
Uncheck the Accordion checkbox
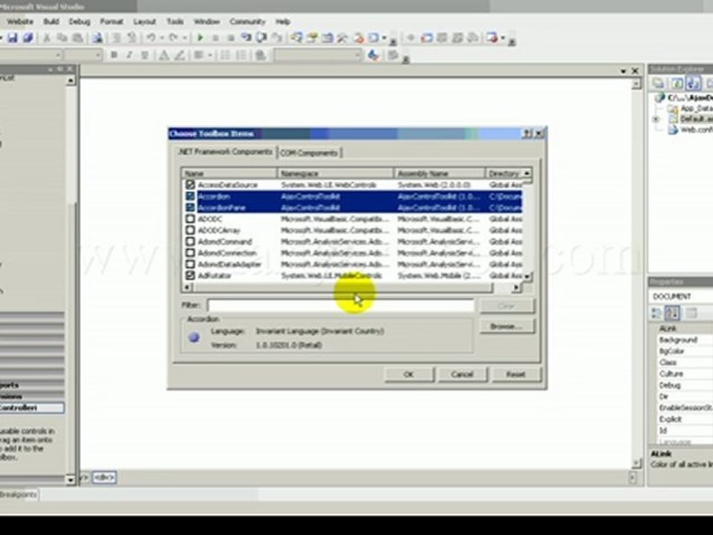click(190, 196)
